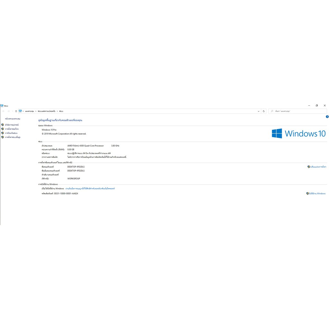Click the Forward navigation arrow
This screenshot has width=329, height=329.
[x=8, y=111]
